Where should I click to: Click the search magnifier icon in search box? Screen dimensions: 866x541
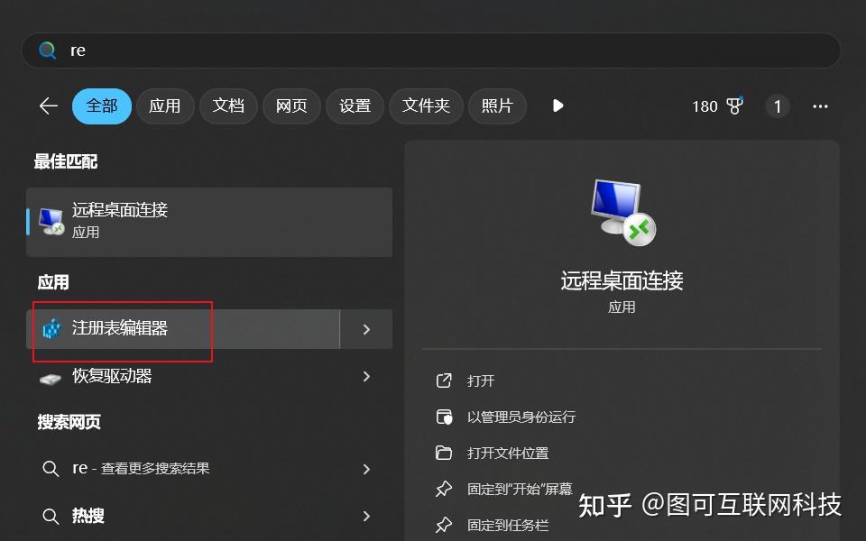(x=48, y=50)
